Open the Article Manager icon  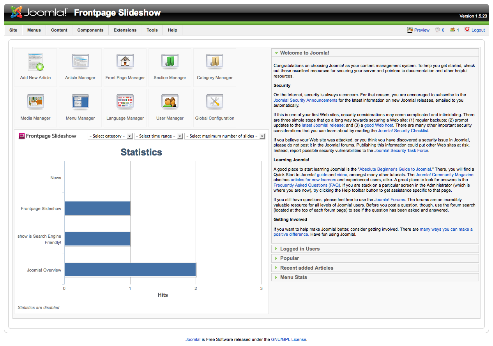(x=80, y=67)
